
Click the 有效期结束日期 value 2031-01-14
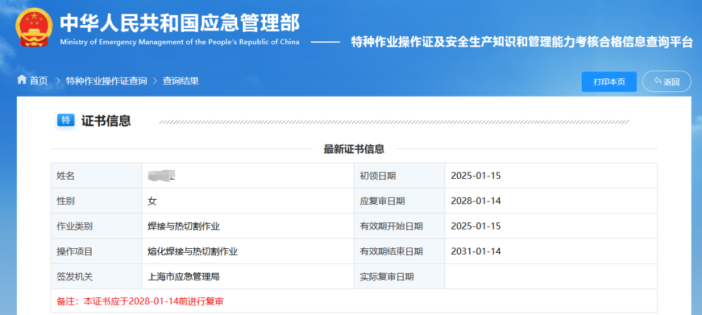(476, 251)
